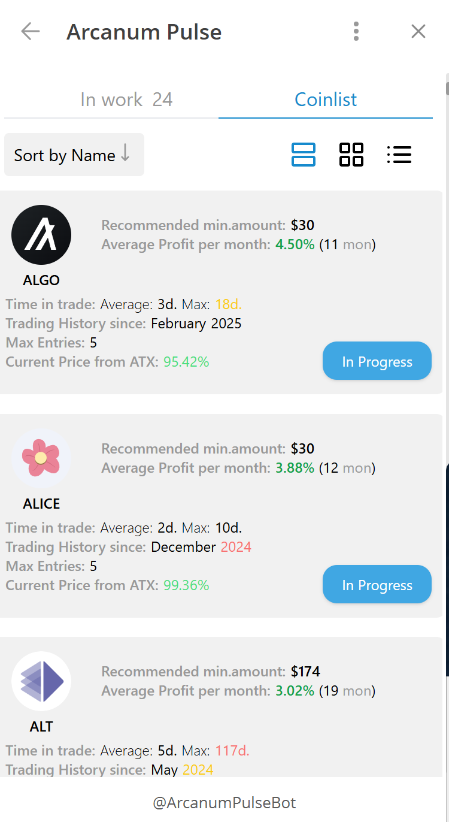The height and width of the screenshot is (822, 449).
Task: Click the vertical scrollbar thumb
Action: (447, 88)
